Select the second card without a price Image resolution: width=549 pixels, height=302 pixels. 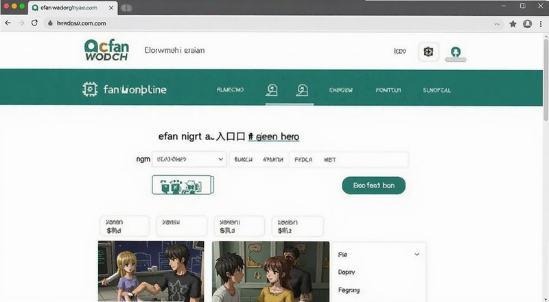point(182,226)
